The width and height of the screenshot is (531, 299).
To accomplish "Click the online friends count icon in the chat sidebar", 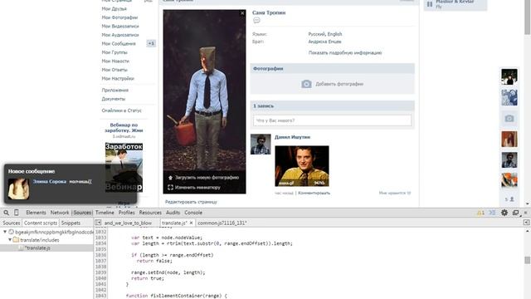I will click(509, 199).
